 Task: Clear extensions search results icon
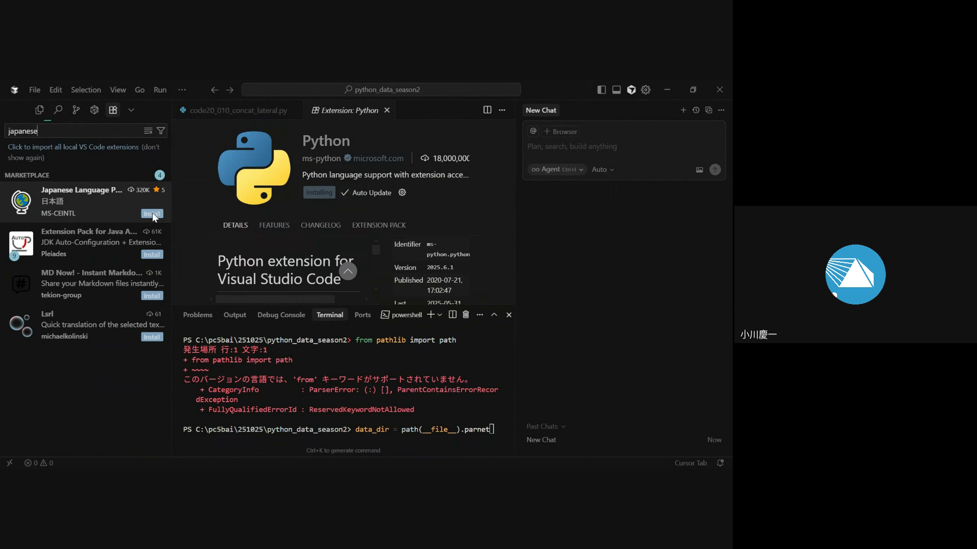(148, 131)
